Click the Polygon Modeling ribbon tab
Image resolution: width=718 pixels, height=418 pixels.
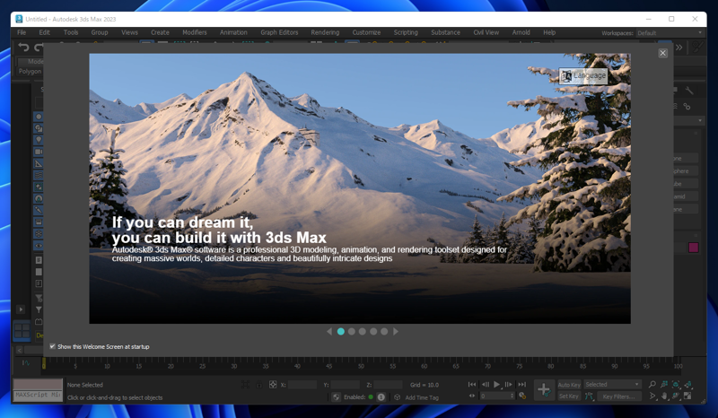click(30, 72)
